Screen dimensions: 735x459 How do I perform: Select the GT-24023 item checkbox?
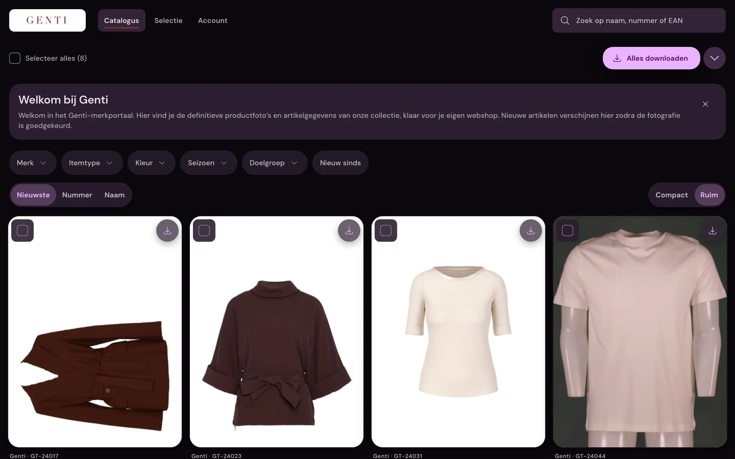(x=204, y=231)
